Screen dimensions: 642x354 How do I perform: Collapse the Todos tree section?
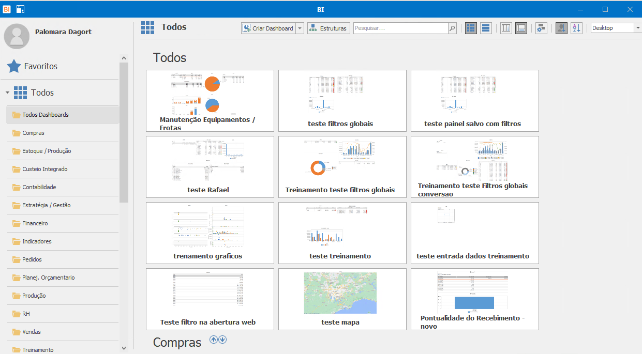click(7, 93)
